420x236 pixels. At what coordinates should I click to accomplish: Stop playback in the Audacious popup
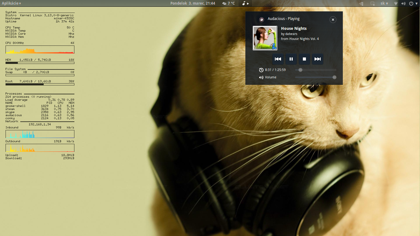tap(304, 59)
